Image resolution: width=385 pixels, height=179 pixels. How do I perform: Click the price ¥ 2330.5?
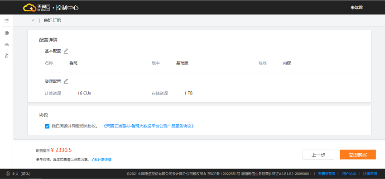[62, 150]
